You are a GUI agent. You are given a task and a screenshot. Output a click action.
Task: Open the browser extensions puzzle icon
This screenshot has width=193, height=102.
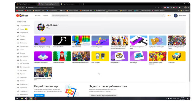pos(179,7)
